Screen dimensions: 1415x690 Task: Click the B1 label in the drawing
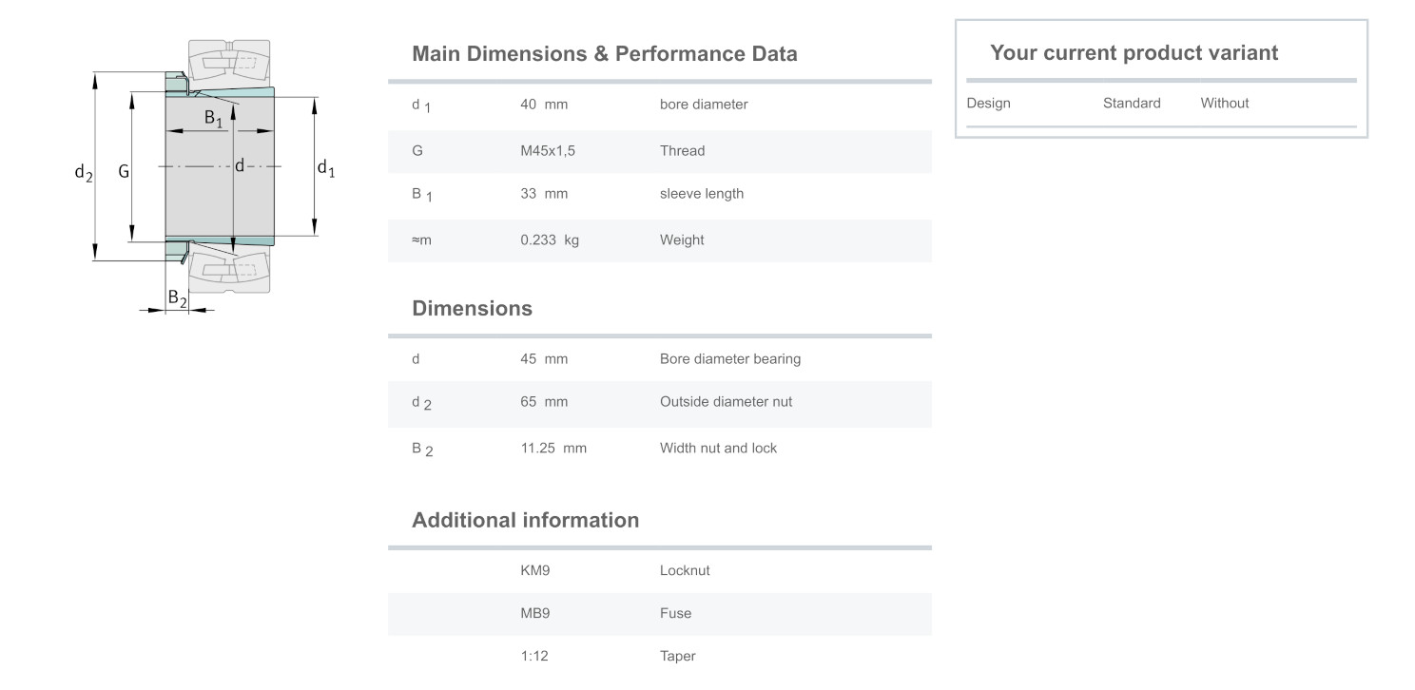[x=213, y=118]
